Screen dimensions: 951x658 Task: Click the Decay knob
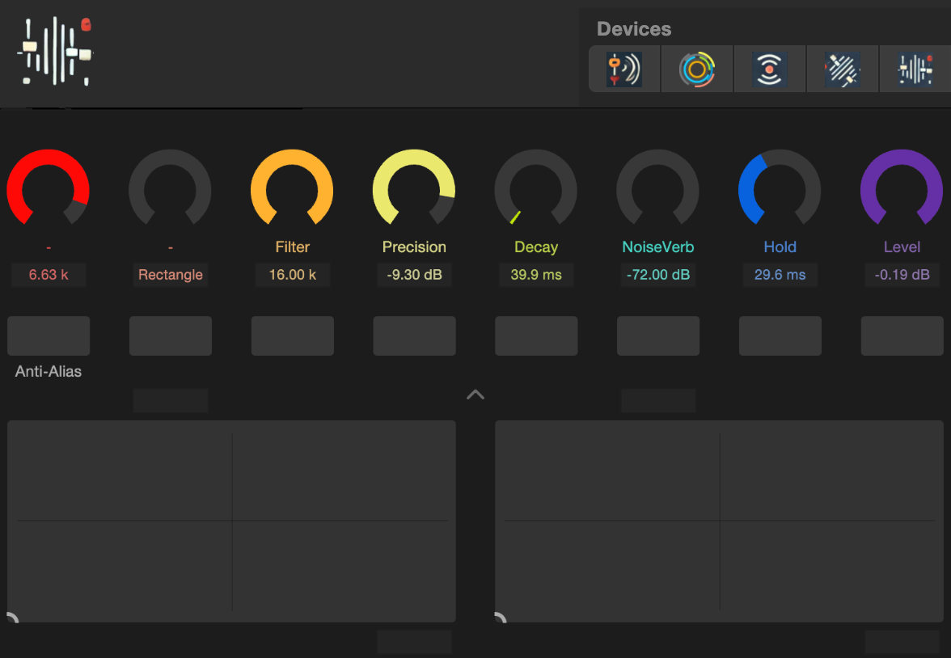(535, 188)
